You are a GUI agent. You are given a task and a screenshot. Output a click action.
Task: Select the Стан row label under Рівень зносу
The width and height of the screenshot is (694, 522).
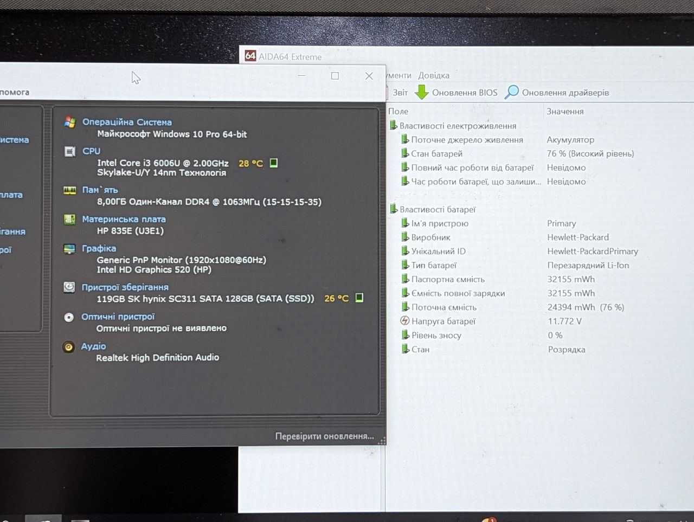point(420,350)
